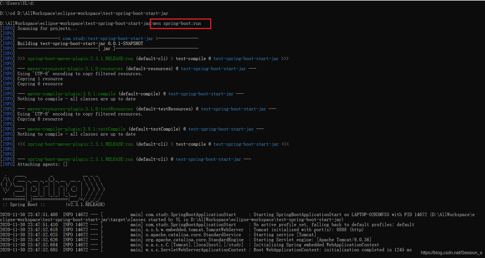Click 'Initializing Spring embedded WebApplicationContext' message
The height and width of the screenshot is (258, 485).
pos(316,245)
